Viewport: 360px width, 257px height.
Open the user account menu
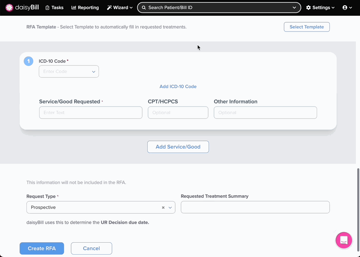347,8
